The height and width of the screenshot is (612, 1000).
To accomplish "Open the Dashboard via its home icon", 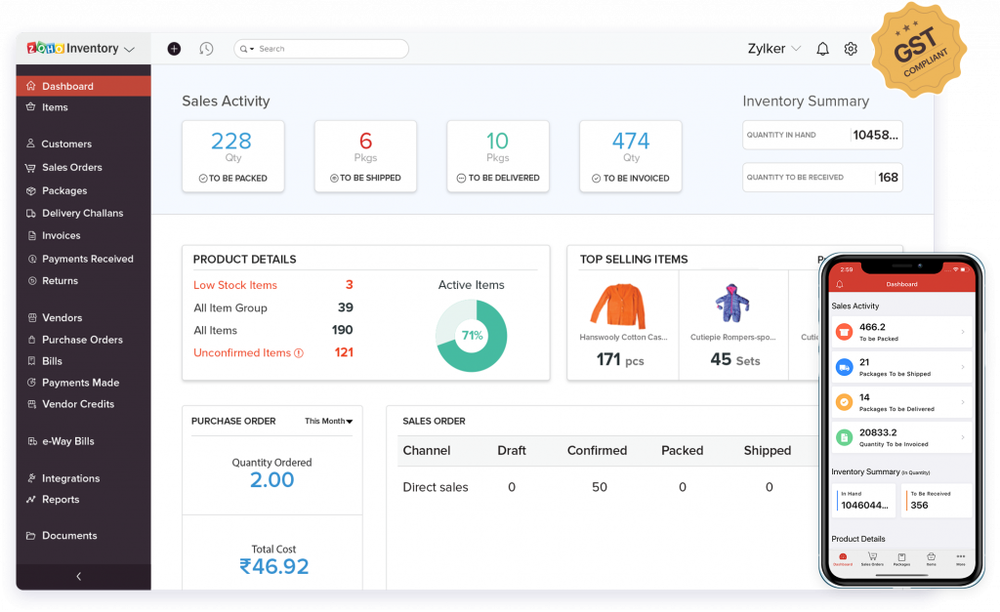I will 29,85.
